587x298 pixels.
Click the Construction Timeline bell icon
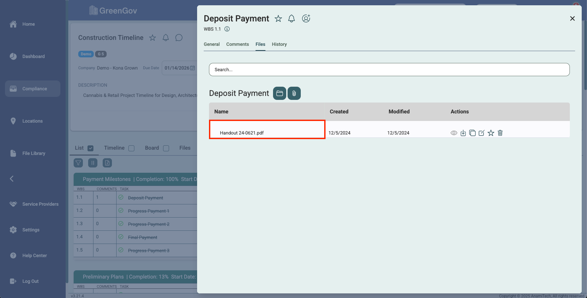pos(166,38)
